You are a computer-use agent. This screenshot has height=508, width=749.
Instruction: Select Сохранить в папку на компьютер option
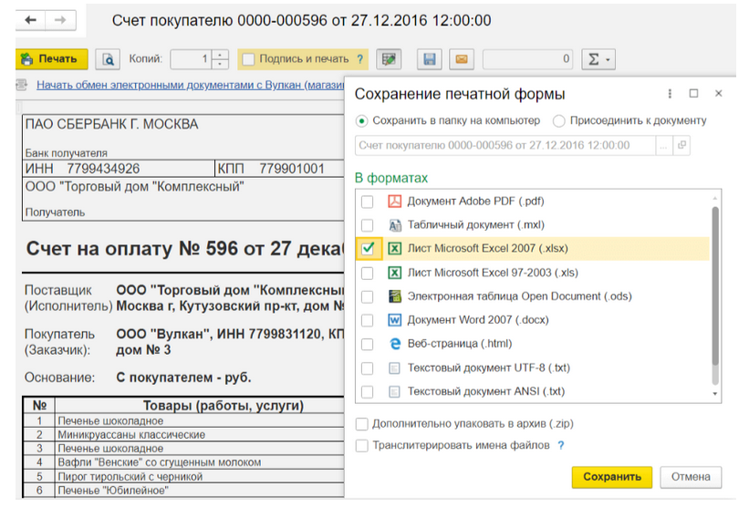point(362,120)
